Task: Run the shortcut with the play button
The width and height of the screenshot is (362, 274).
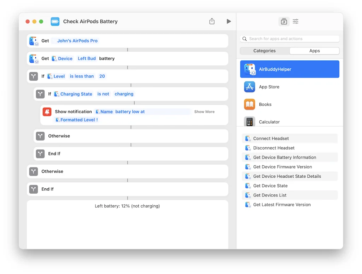Action: (x=229, y=22)
